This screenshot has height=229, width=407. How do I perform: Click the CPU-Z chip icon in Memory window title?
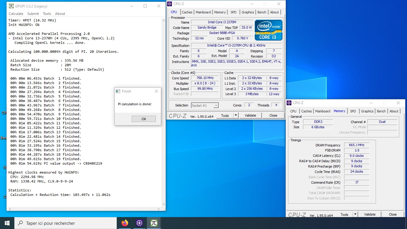289,103
